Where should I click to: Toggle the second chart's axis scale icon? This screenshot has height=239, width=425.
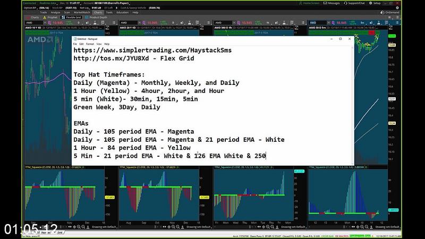(202, 28)
